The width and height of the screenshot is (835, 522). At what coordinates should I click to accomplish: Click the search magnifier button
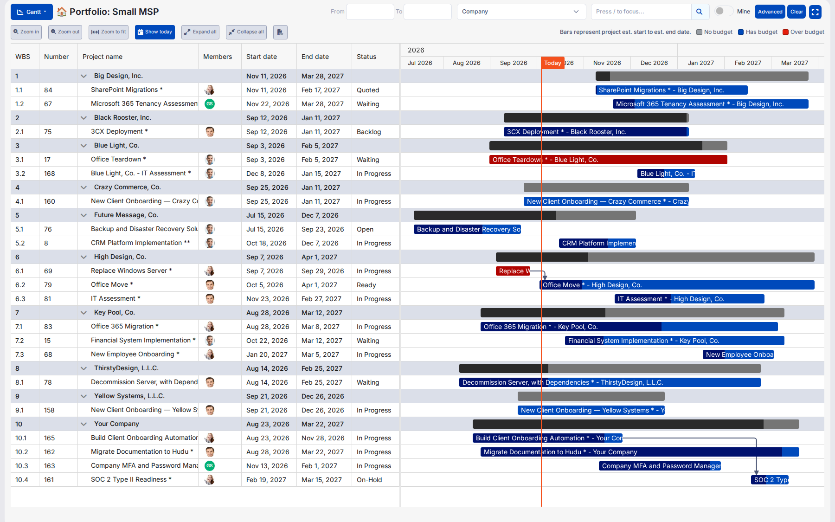700,12
